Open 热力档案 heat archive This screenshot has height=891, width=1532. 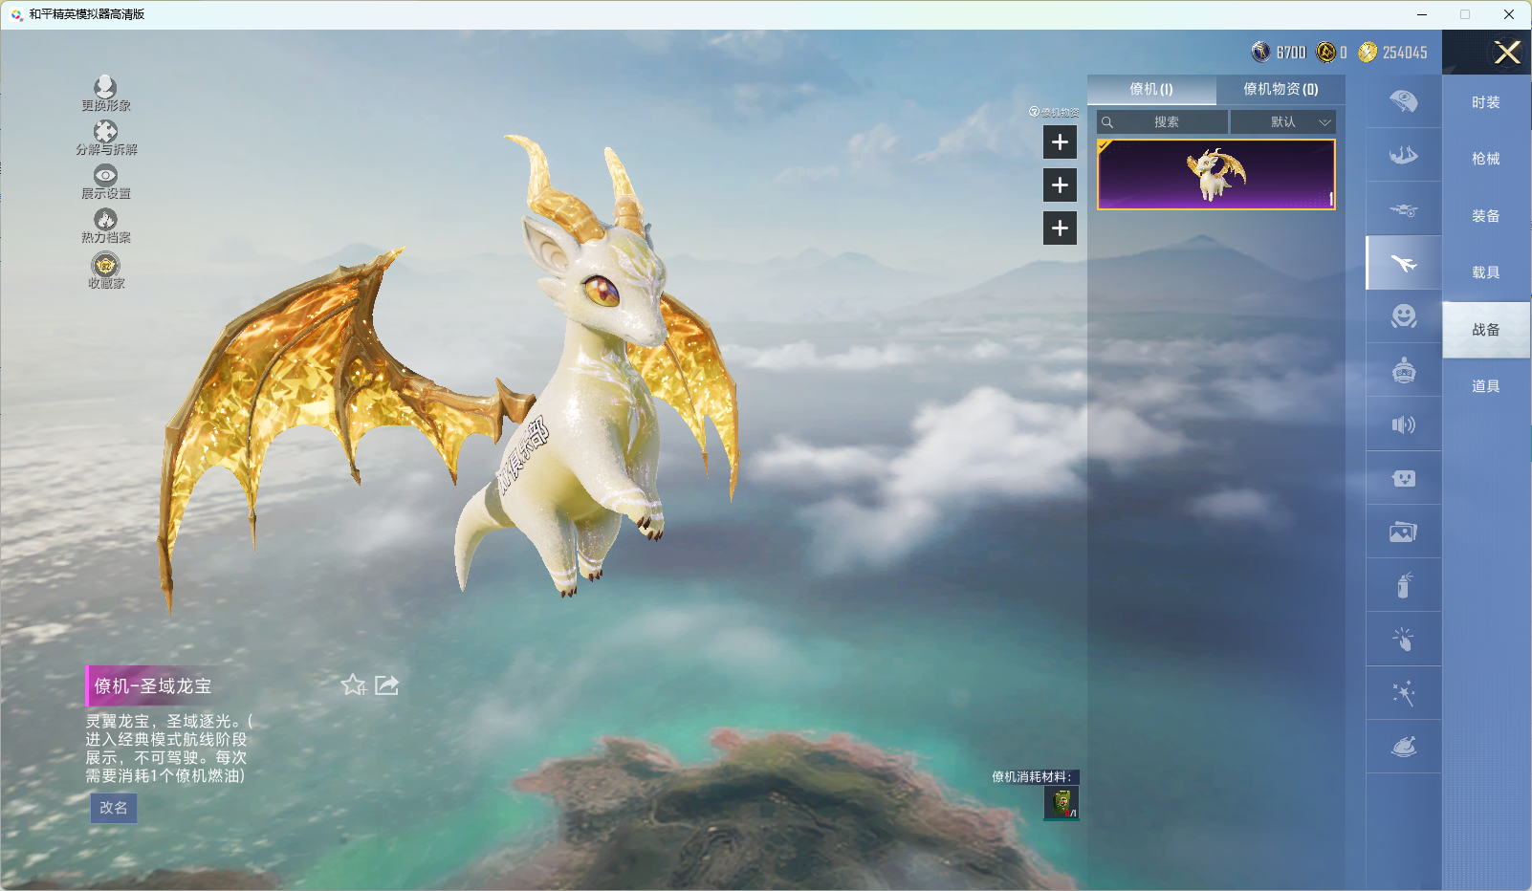(x=105, y=226)
